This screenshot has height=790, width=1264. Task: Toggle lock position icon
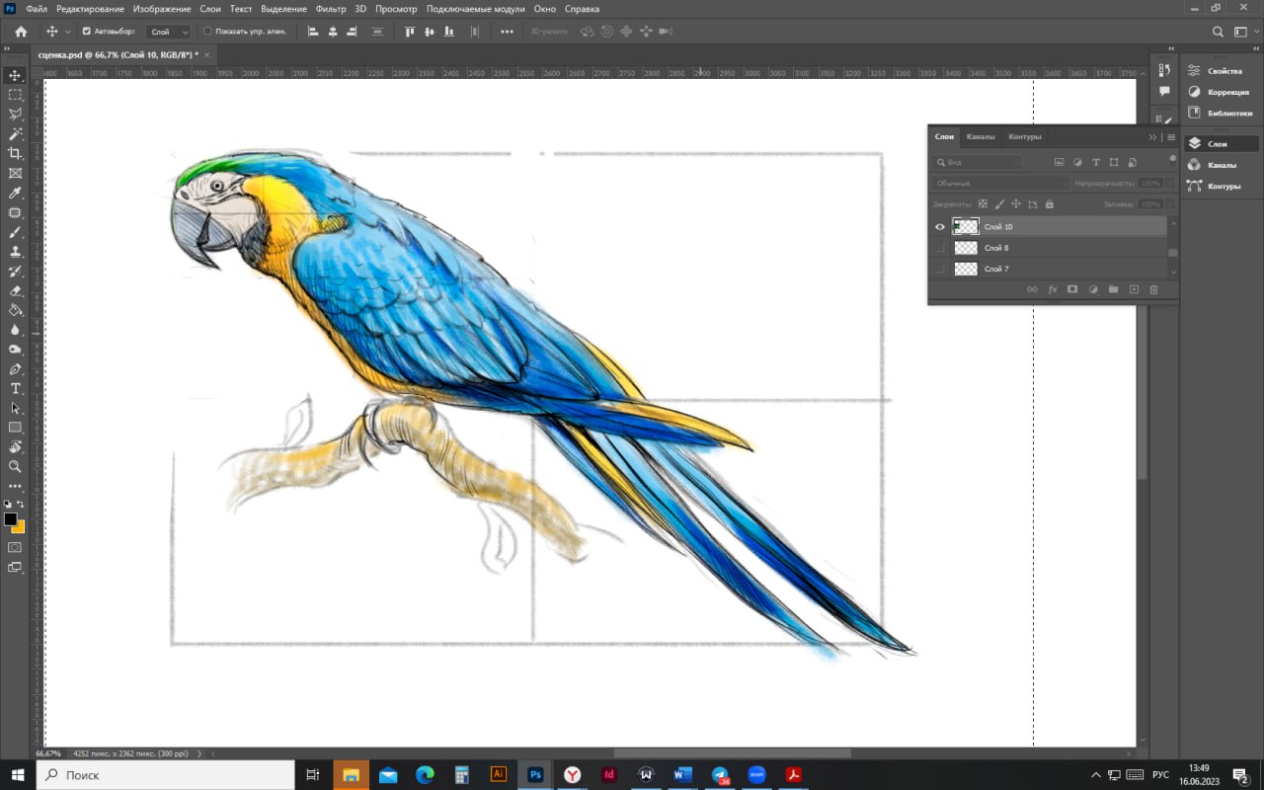tap(1016, 204)
